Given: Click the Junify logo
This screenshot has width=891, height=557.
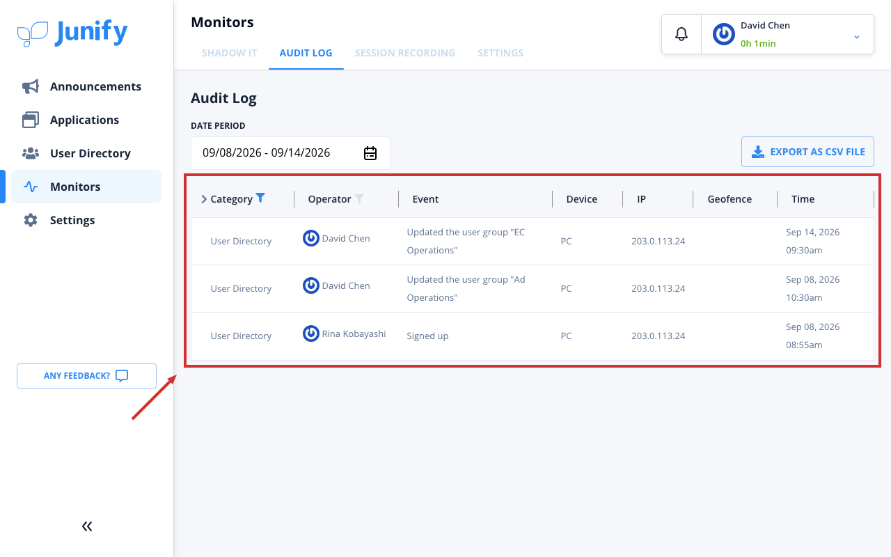Looking at the screenshot, I should pos(72,33).
